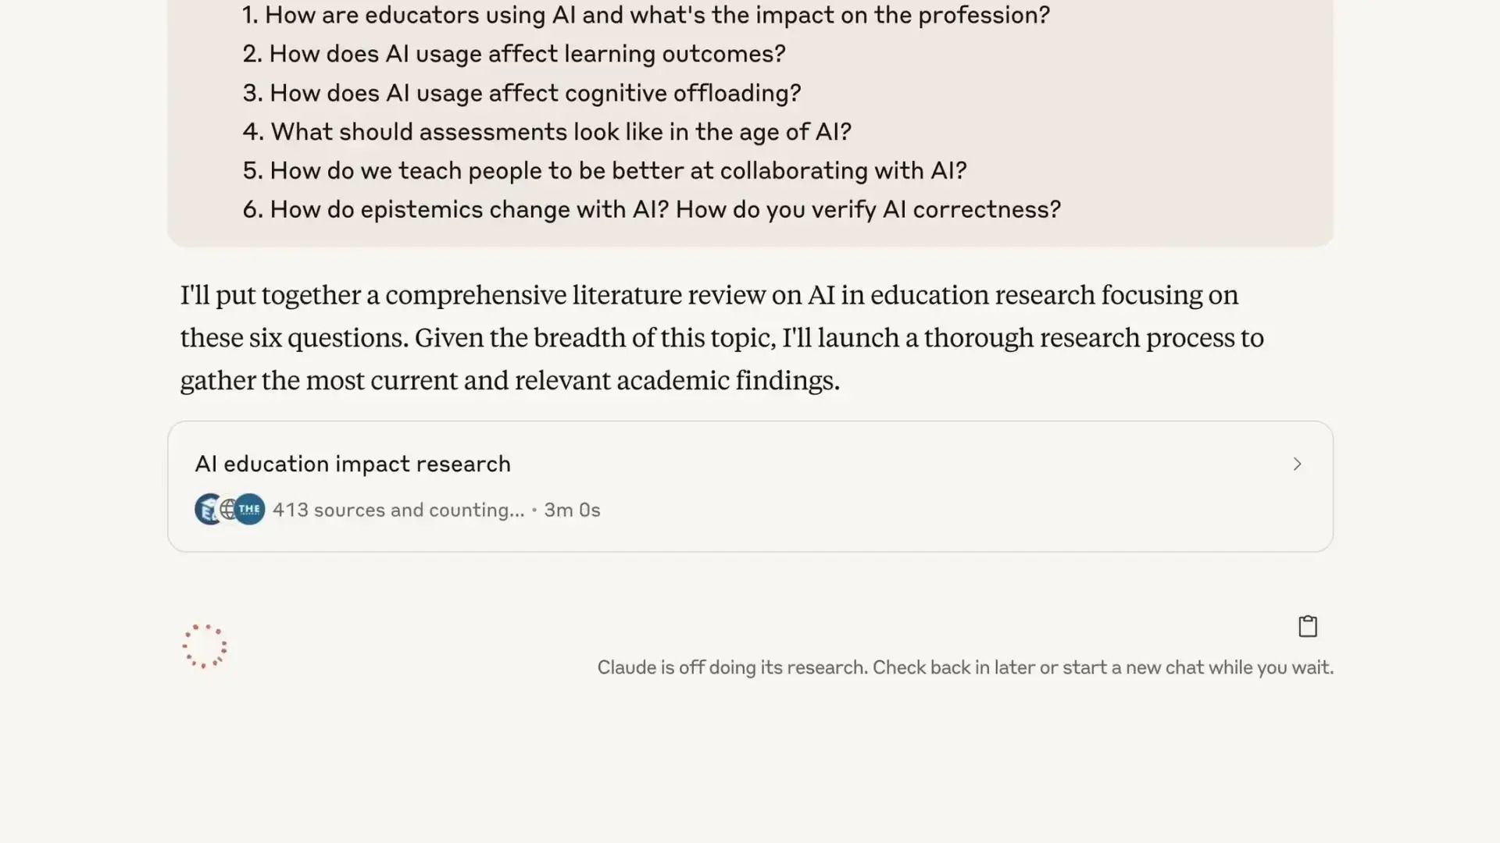Image resolution: width=1500 pixels, height=843 pixels.
Task: Select question 3 on cognitive offloading
Action: [522, 93]
